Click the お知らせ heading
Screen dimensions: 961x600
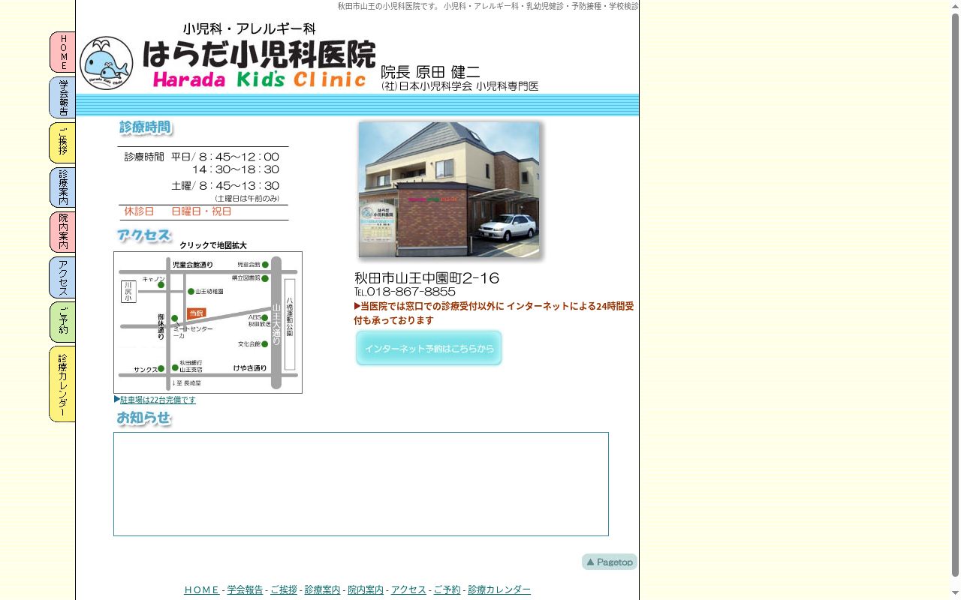(x=143, y=418)
